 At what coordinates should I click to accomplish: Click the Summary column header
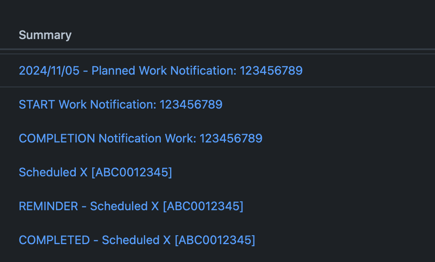[45, 35]
